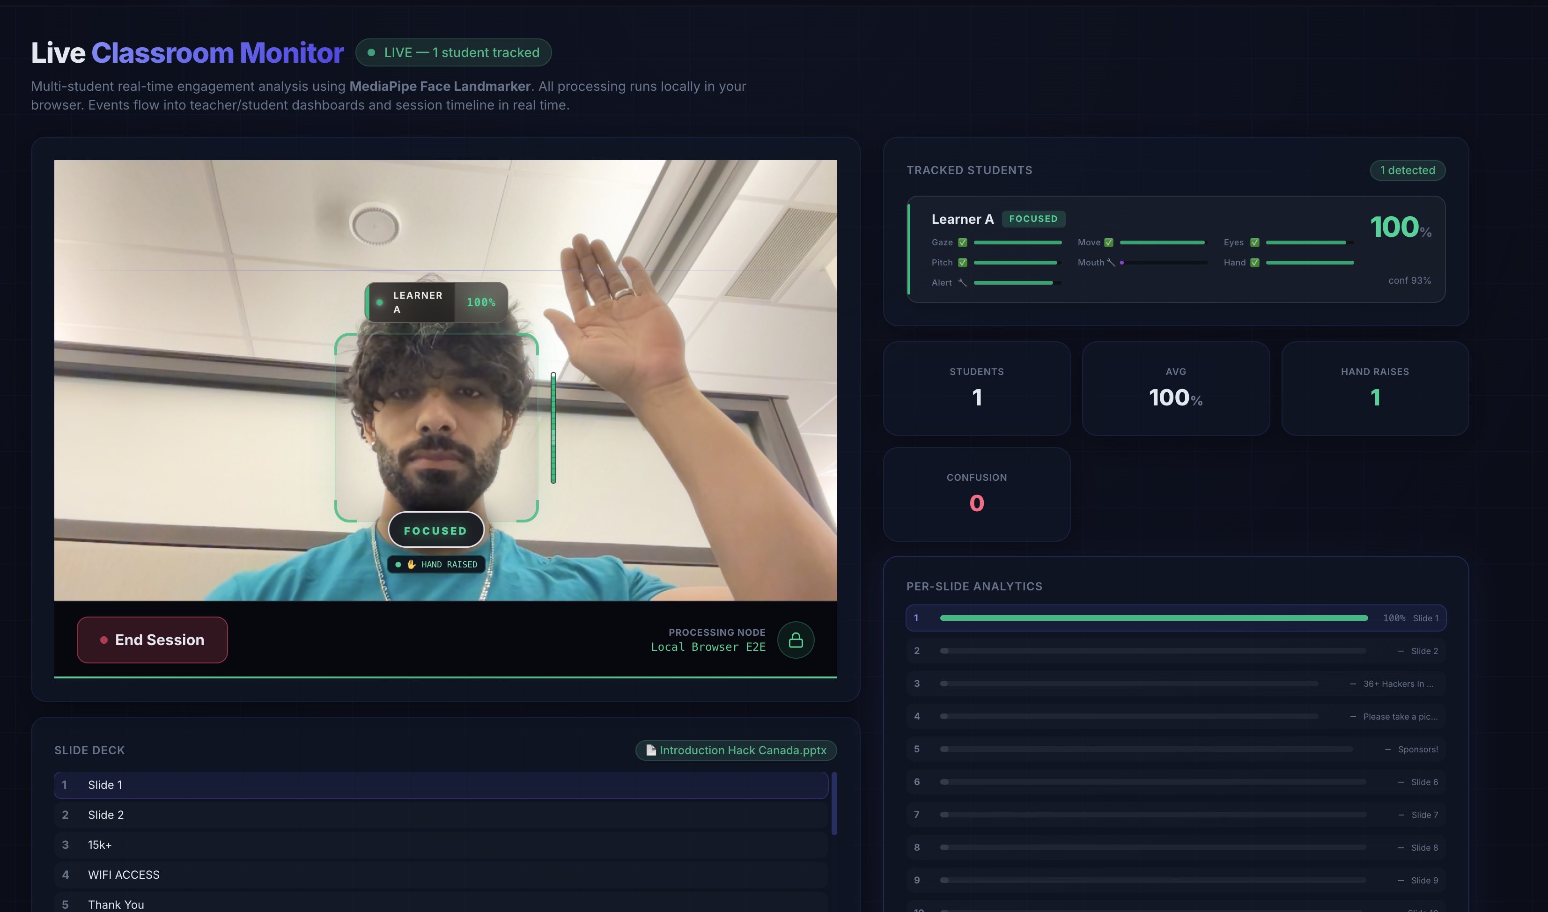Click the Hand green checkmark

(x=1254, y=263)
